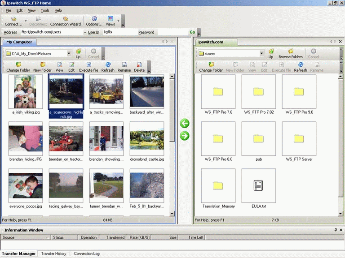Select the dromolond_castle.jpg thumbnail

(x=147, y=138)
